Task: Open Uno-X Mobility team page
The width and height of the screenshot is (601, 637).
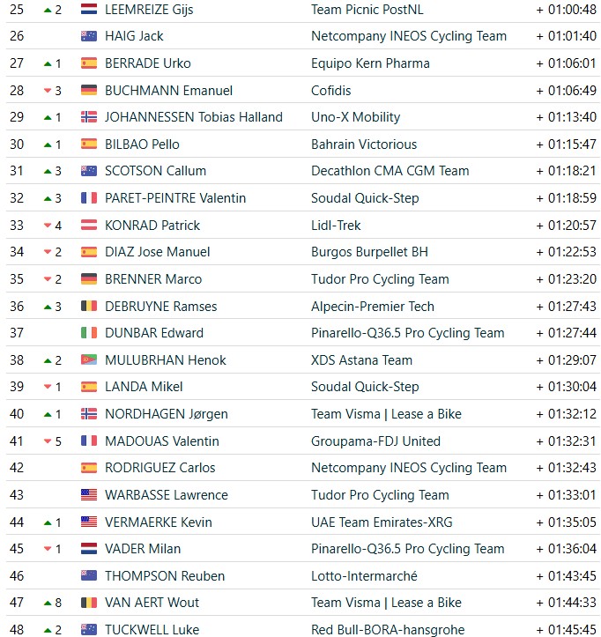Action: click(355, 117)
